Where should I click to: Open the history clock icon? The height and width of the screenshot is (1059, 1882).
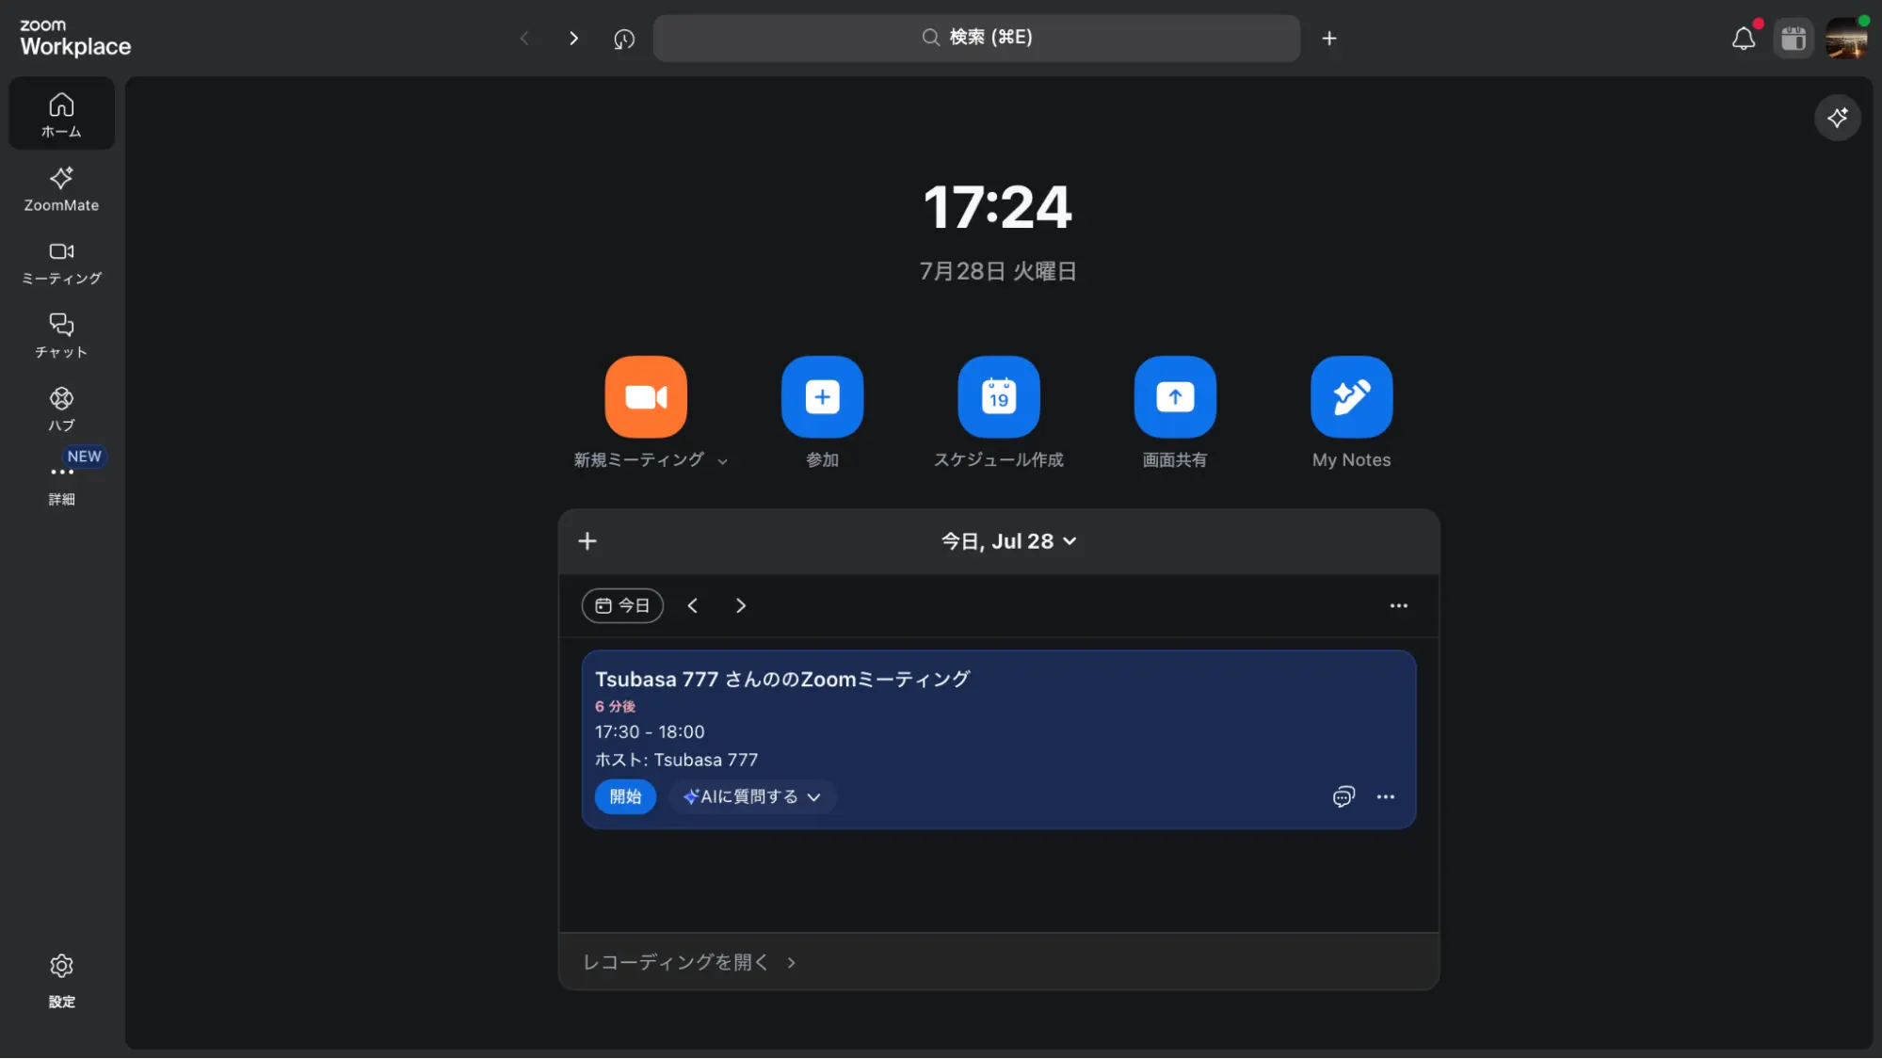click(x=624, y=39)
